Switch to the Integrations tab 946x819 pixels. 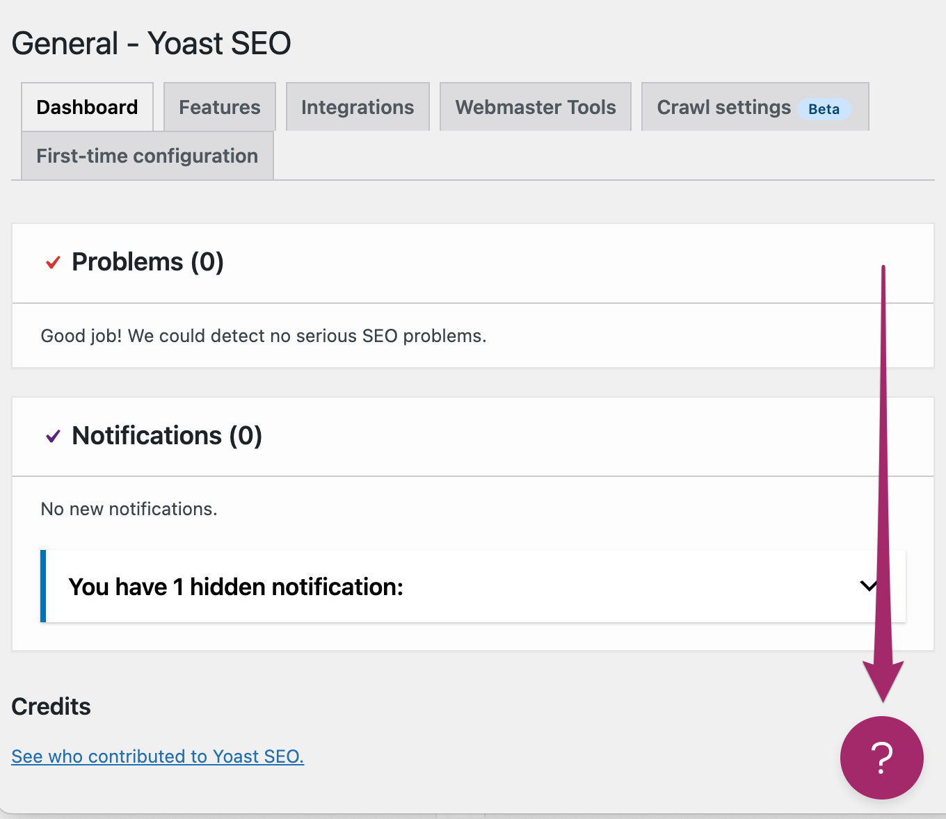[357, 106]
